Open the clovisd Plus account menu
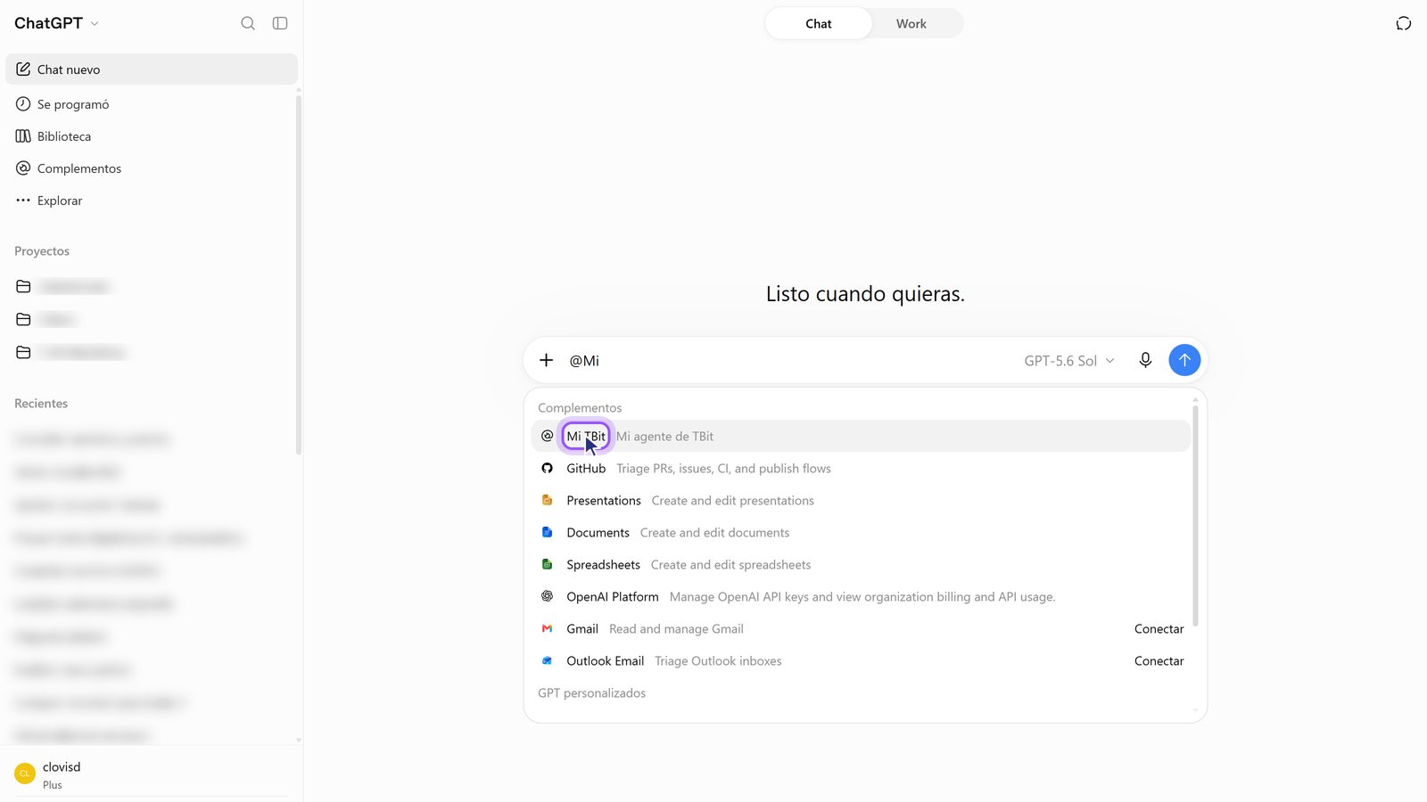This screenshot has width=1427, height=802. click(x=152, y=774)
